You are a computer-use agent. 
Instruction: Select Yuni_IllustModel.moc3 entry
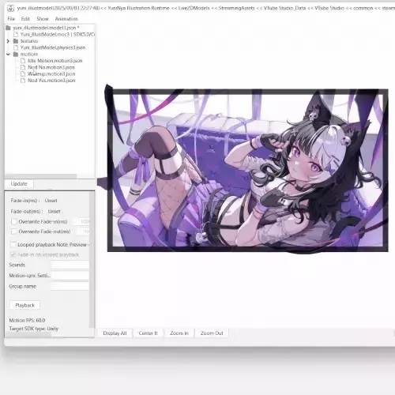(x=57, y=34)
